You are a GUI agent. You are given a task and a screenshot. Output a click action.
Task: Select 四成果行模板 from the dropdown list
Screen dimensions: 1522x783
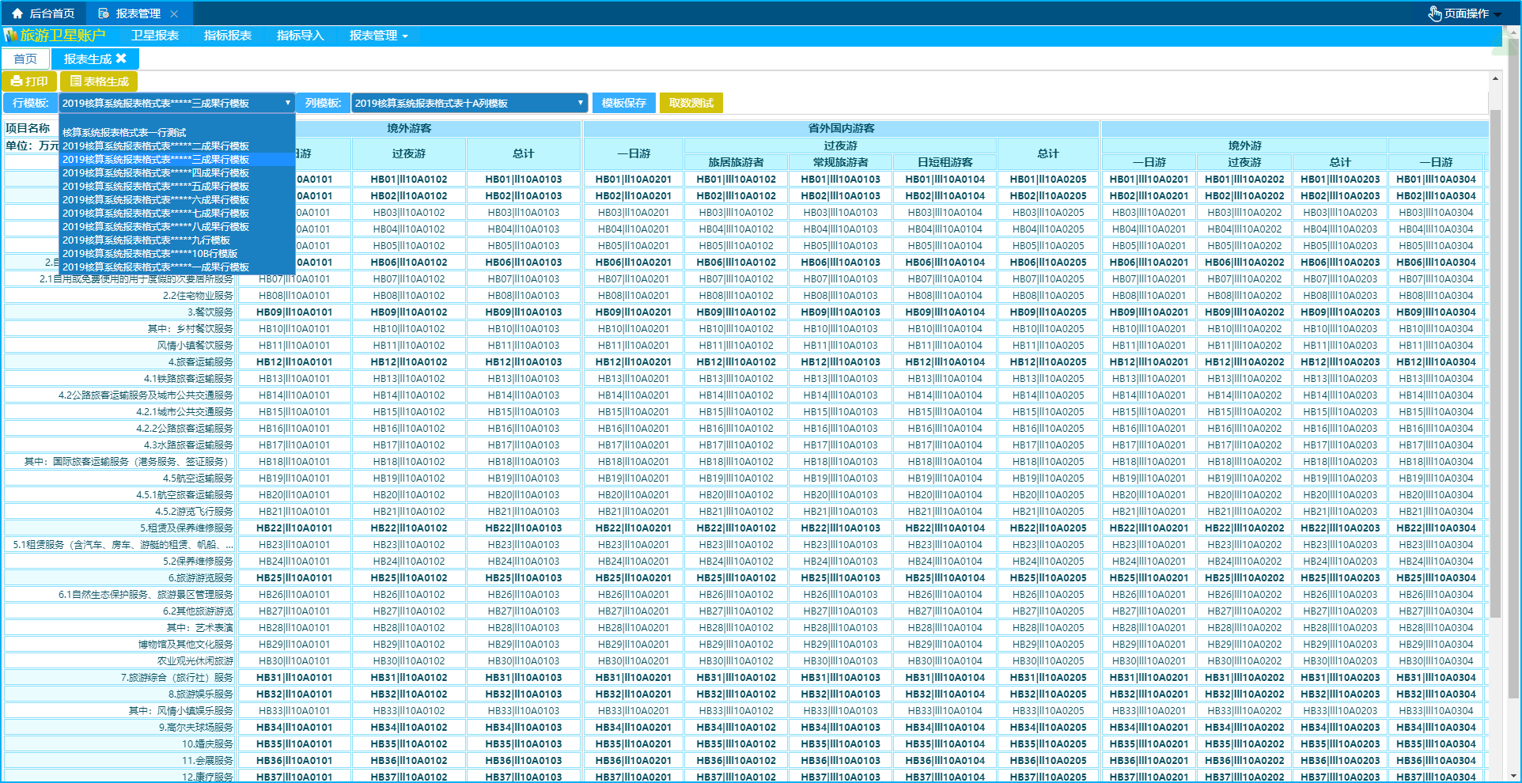(x=156, y=173)
